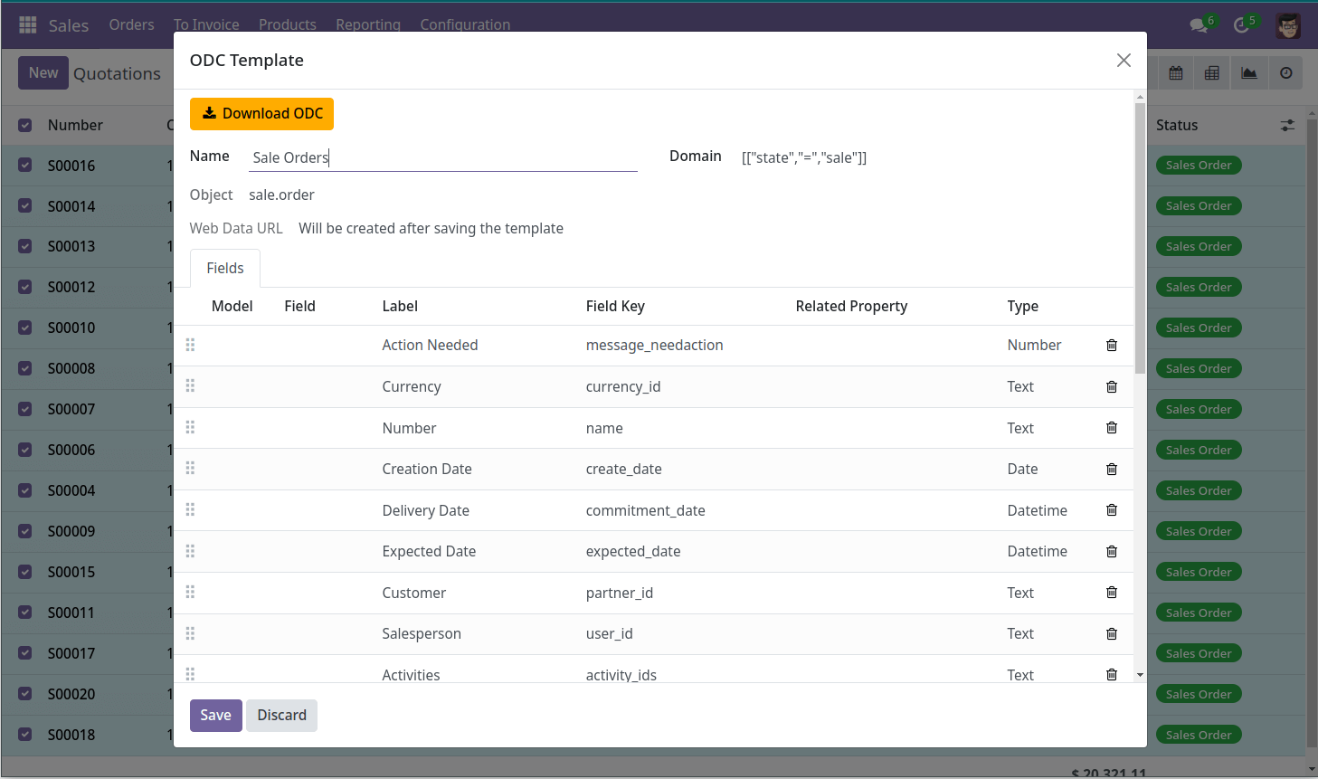Open the activities clock icon in navbar
This screenshot has width=1318, height=779.
tap(1242, 25)
